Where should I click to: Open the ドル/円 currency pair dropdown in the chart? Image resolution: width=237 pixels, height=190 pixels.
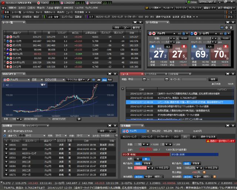coord(16,80)
